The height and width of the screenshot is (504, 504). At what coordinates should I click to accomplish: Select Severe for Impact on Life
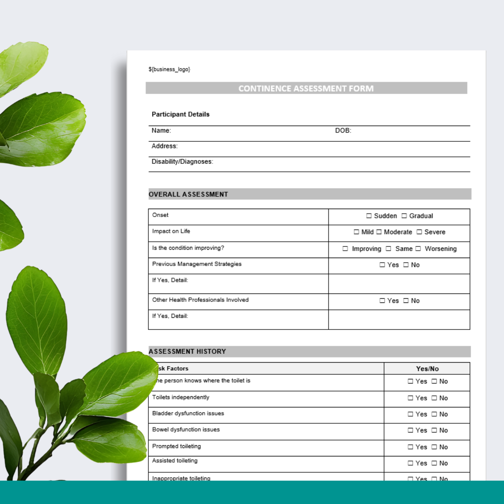(420, 232)
